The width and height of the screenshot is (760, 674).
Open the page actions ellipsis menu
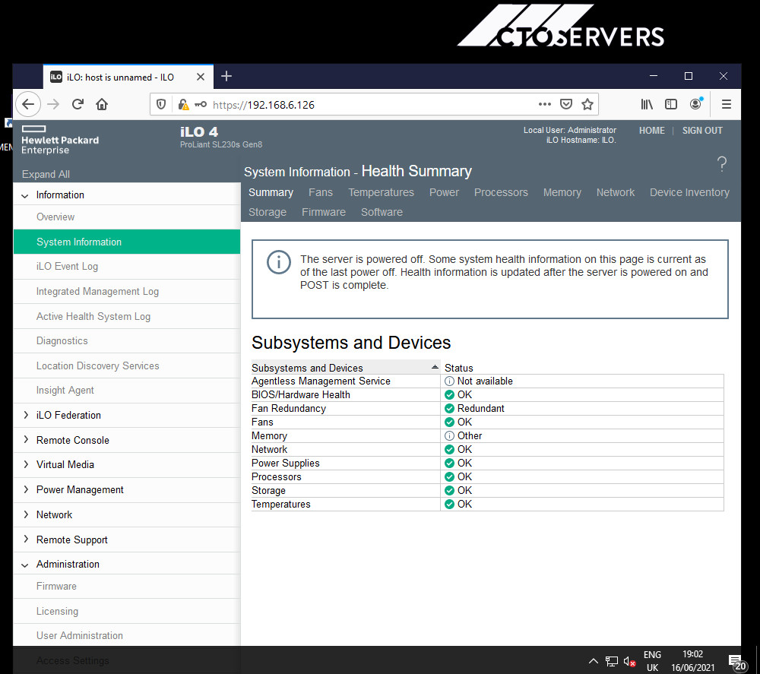click(545, 104)
